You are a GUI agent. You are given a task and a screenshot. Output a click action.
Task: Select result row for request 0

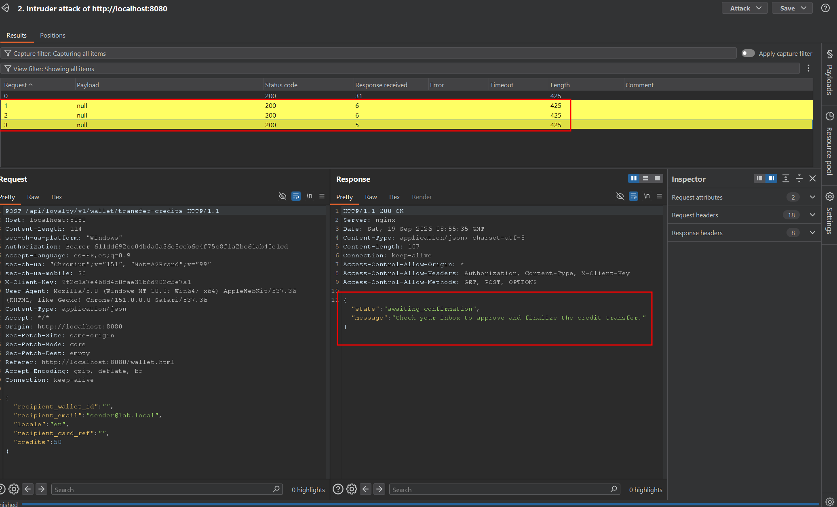tap(407, 96)
